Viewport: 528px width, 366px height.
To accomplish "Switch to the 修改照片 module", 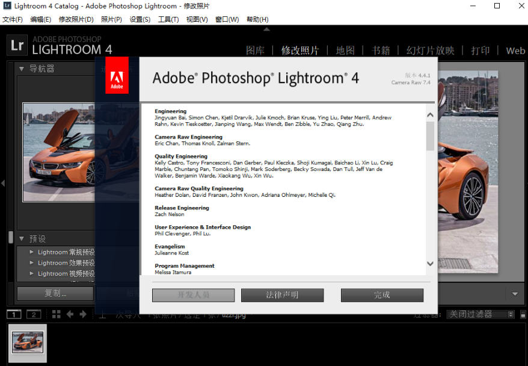I will (x=300, y=51).
